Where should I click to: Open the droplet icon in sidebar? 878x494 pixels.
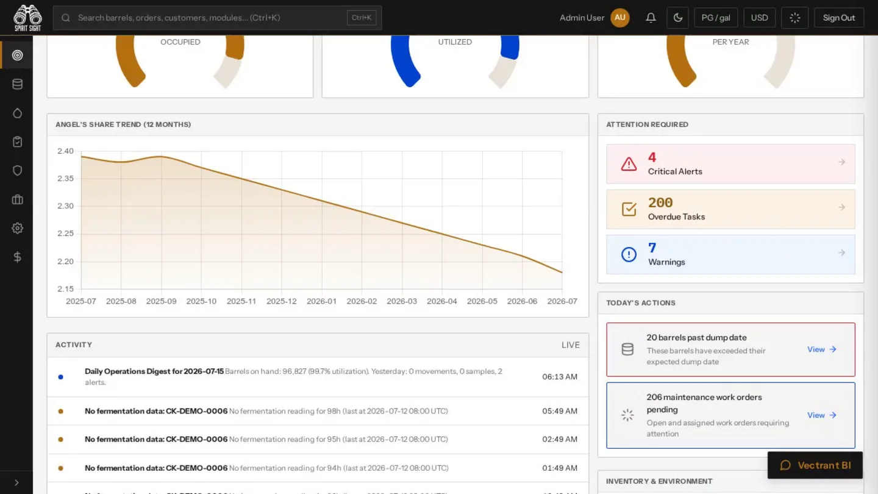point(17,113)
